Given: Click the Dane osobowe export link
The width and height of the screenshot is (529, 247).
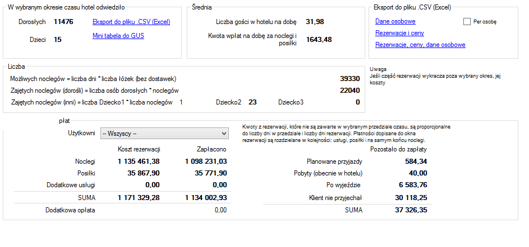Looking at the screenshot, I should tap(395, 21).
